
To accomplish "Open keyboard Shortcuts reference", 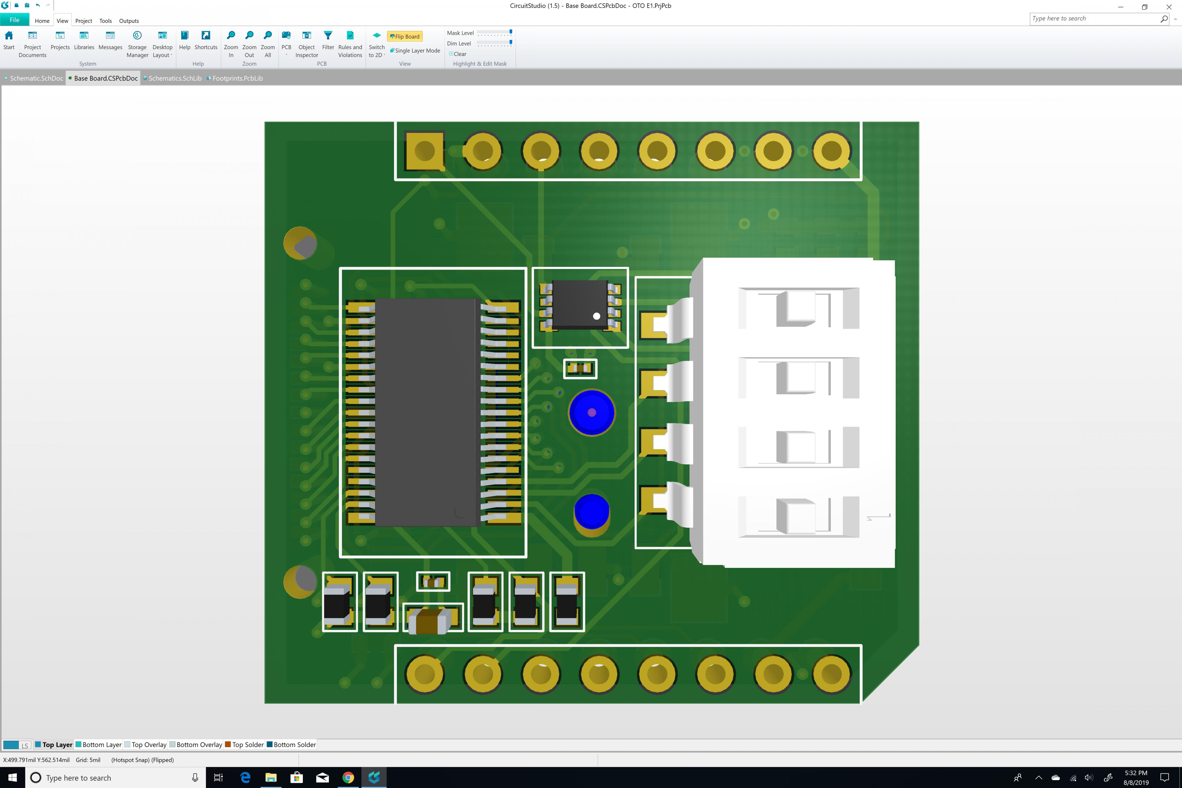I will pos(205,41).
